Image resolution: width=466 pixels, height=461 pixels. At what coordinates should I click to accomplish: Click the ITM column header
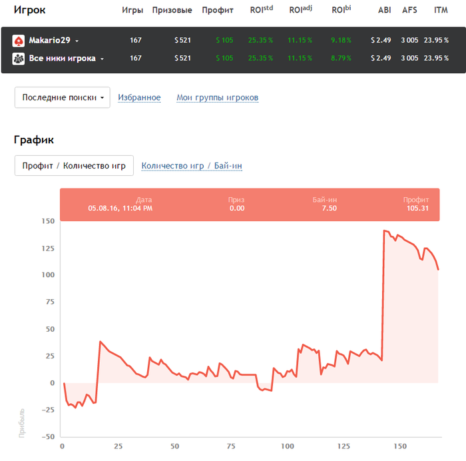(441, 11)
